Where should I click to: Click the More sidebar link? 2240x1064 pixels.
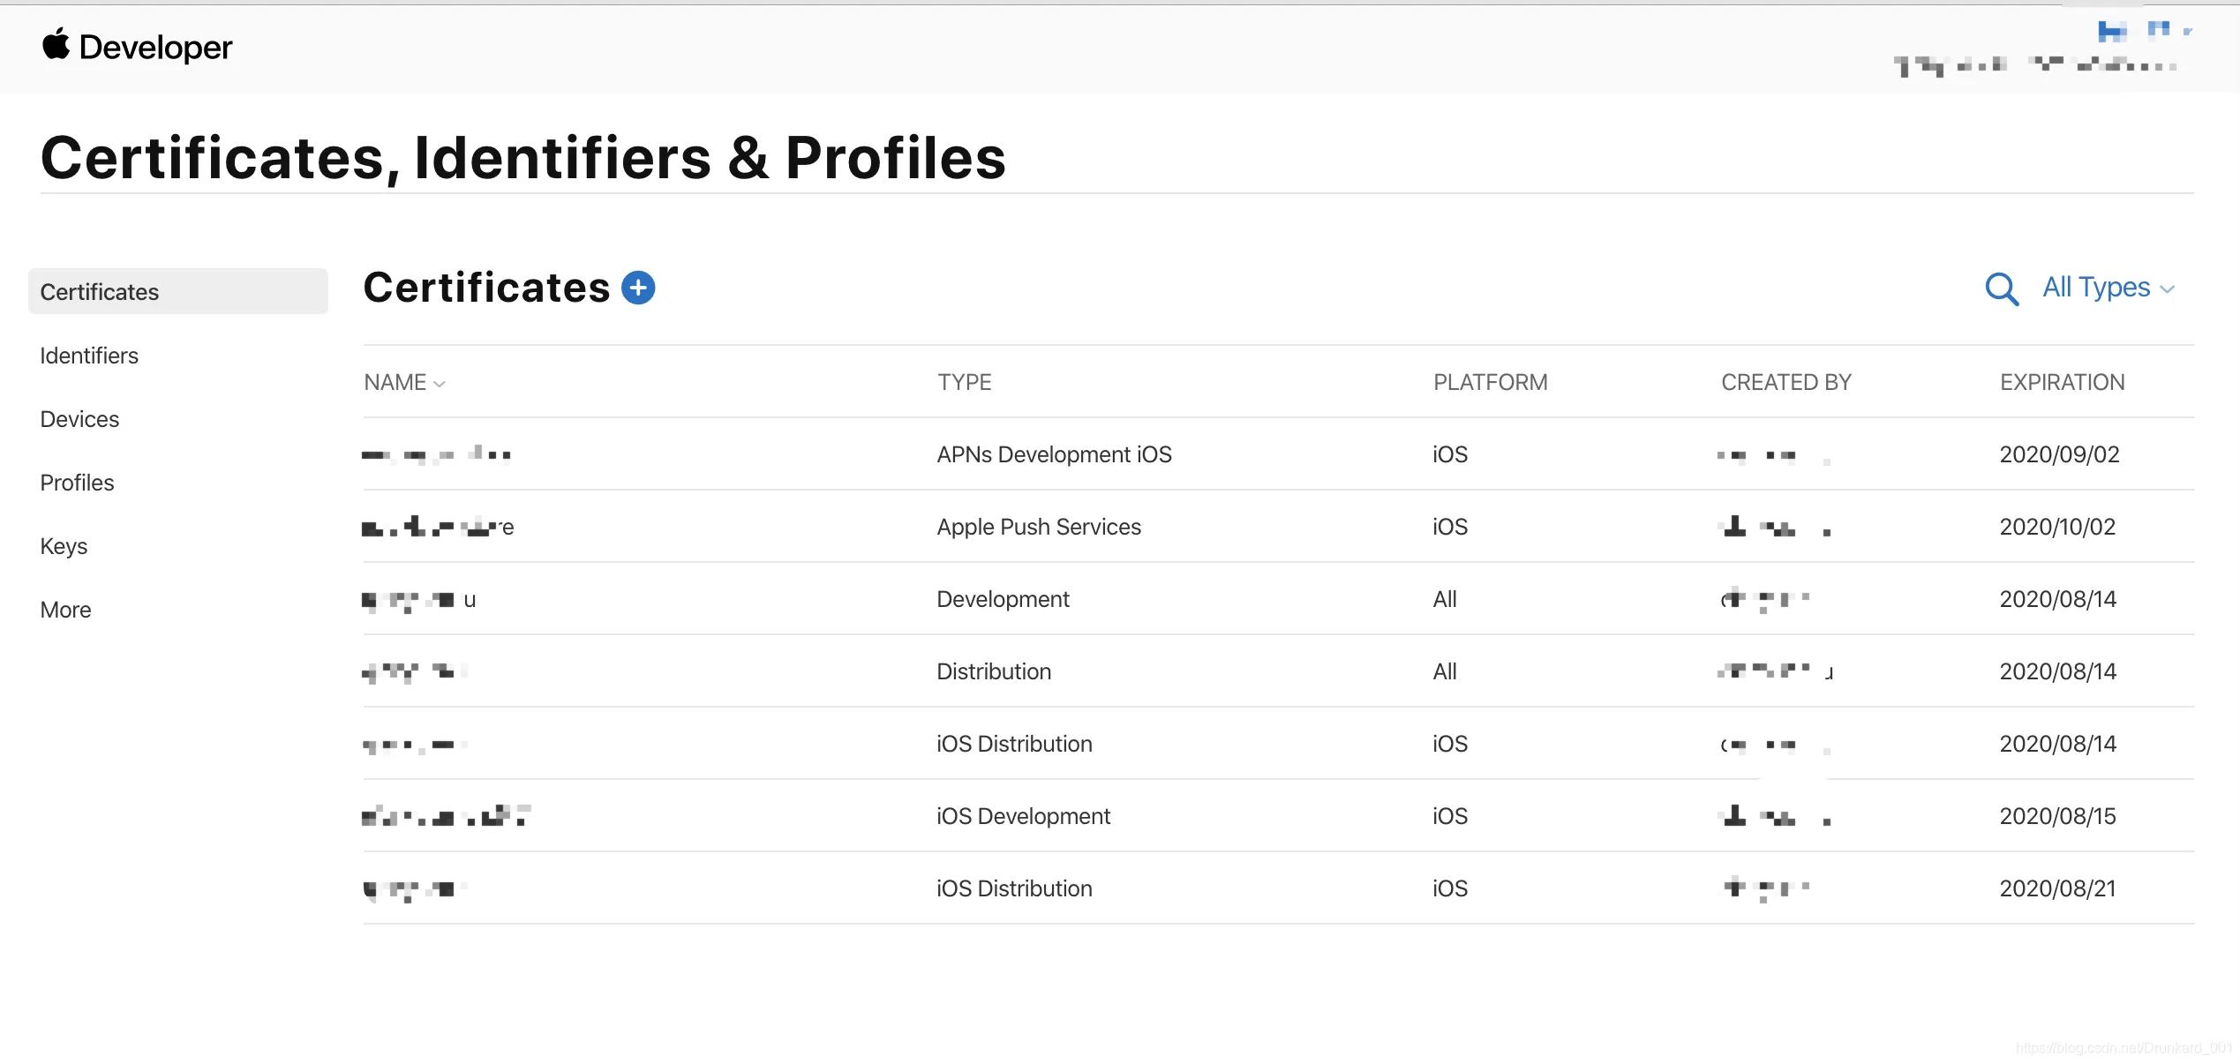point(65,607)
